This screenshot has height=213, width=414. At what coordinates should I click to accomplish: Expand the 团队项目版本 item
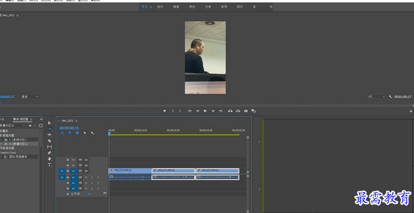[x=1, y=157]
